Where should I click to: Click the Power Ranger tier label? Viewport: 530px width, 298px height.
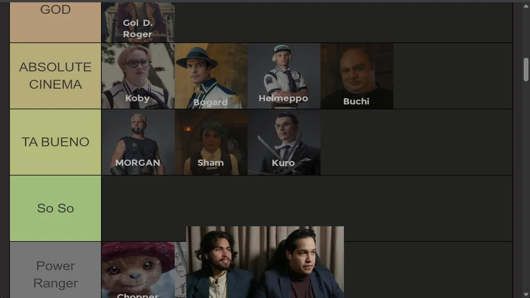[55, 270]
